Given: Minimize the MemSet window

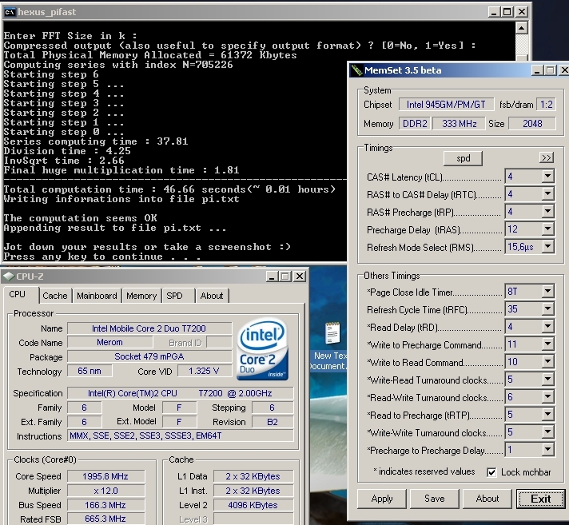Looking at the screenshot, I should pyautogui.click(x=537, y=70).
